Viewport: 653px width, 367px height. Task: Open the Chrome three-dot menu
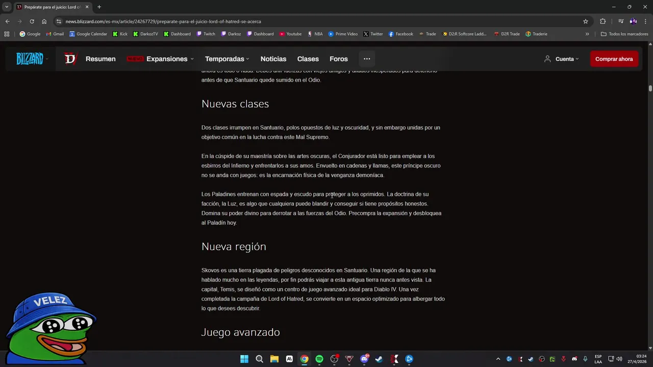point(646,21)
